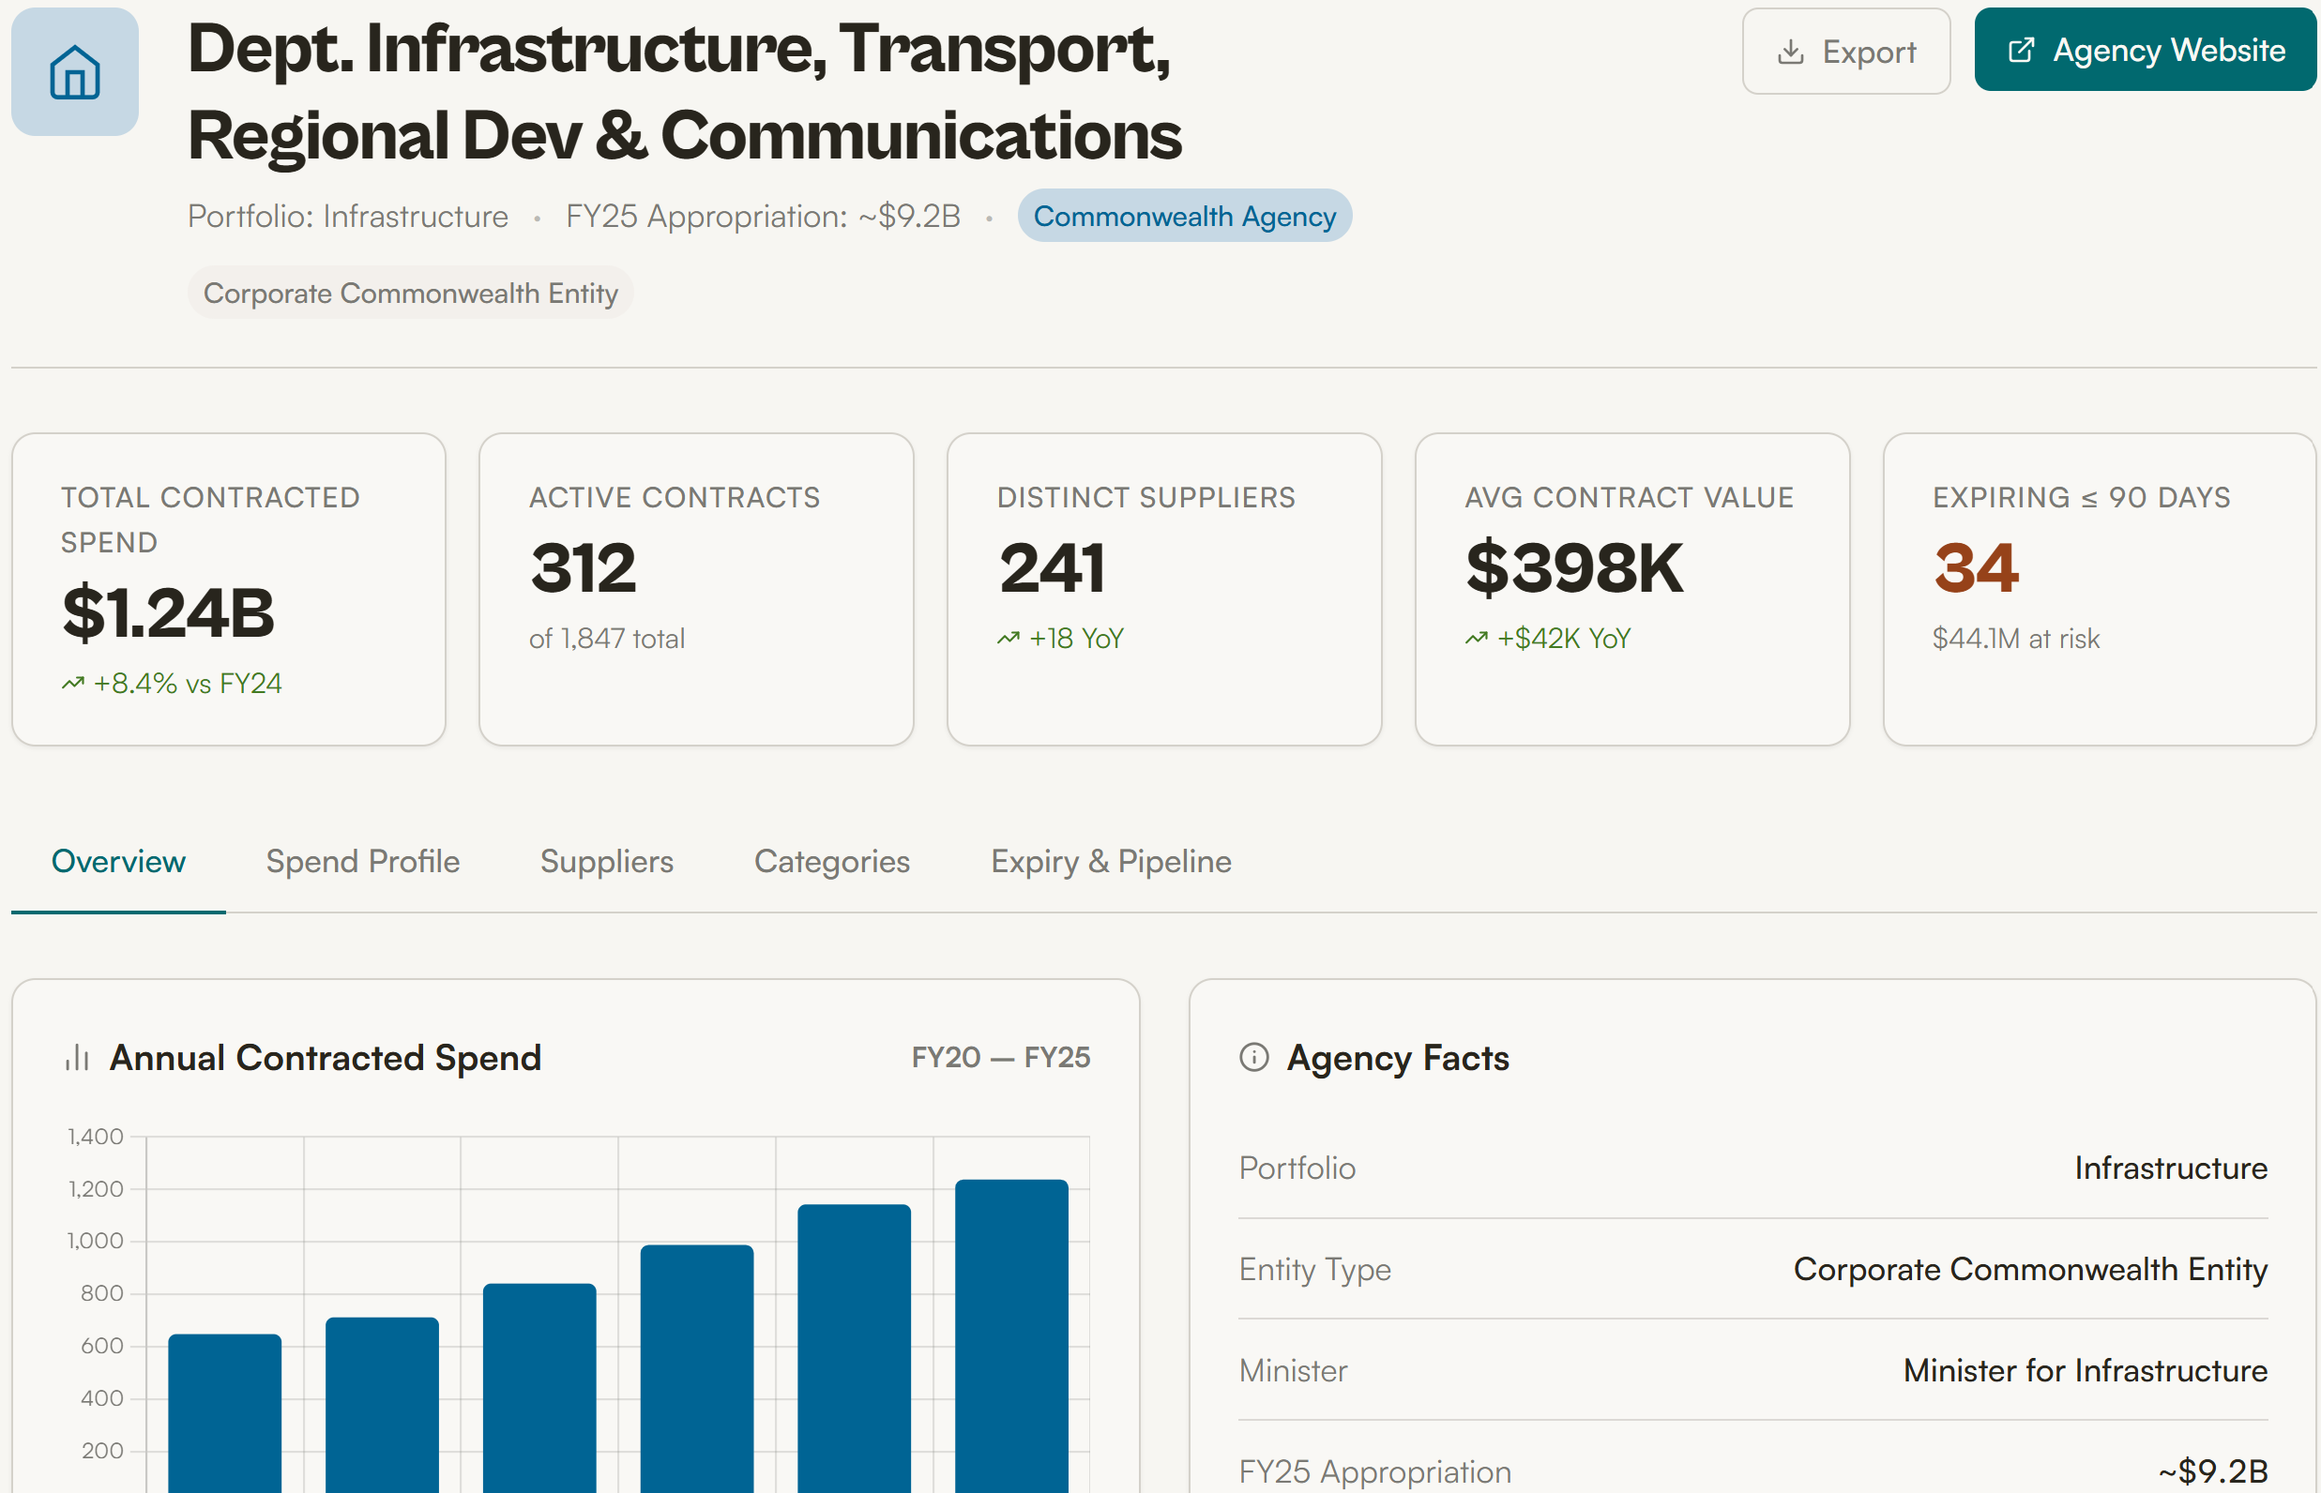
Task: Click the Entity Type row label
Action: (x=1315, y=1269)
